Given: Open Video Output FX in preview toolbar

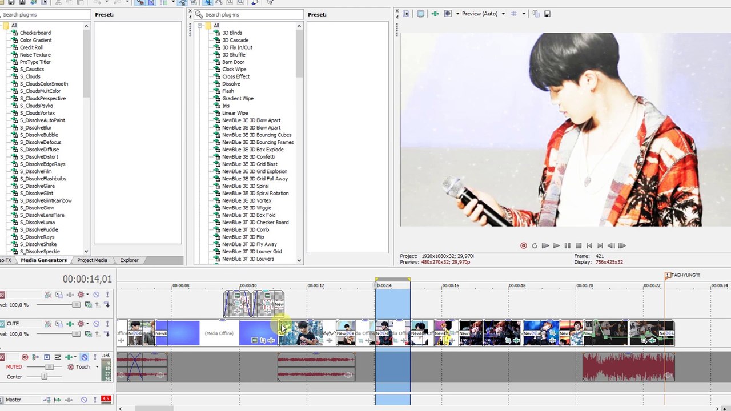Looking at the screenshot, I should tap(435, 14).
